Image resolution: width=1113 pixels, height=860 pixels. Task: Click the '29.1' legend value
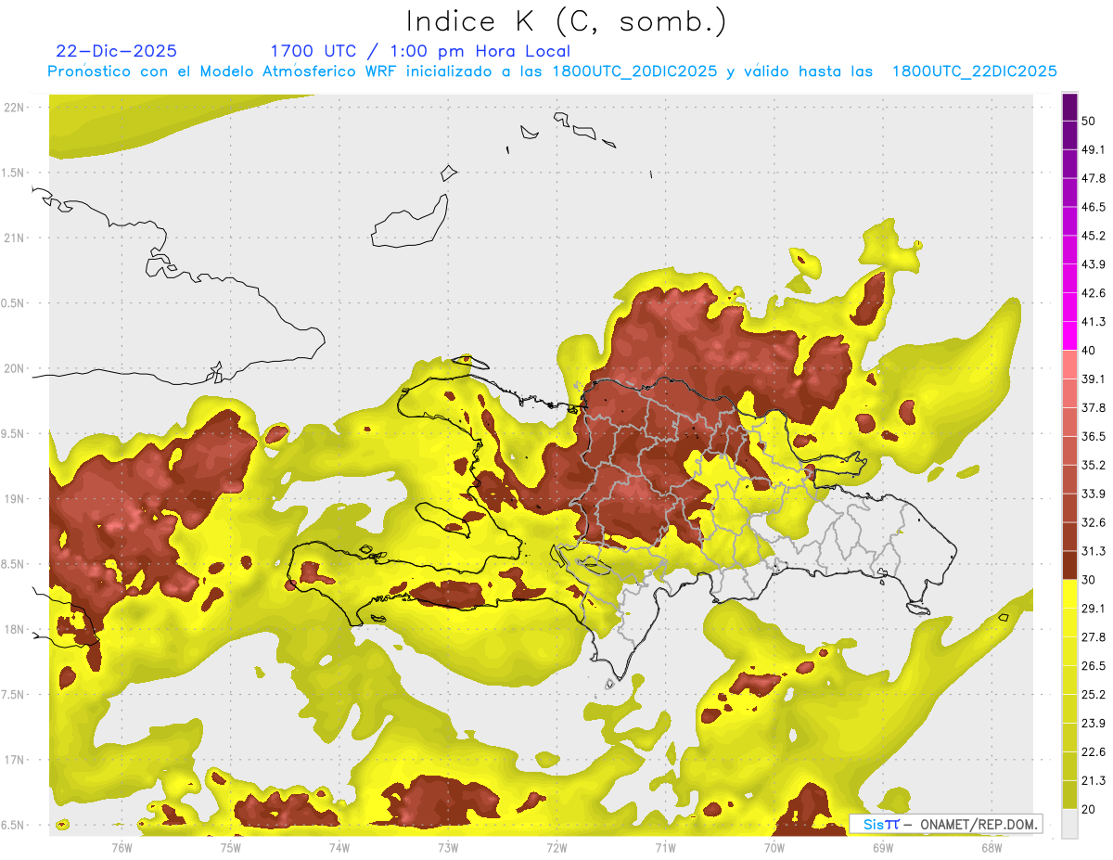click(1094, 608)
